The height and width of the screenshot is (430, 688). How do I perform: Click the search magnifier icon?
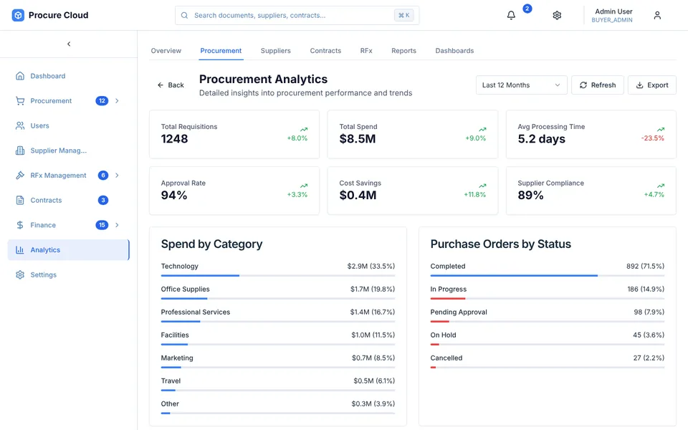click(x=185, y=15)
